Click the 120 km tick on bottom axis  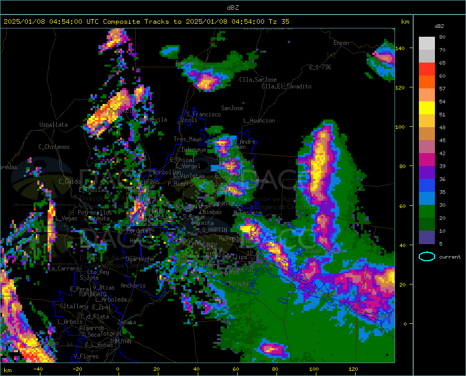pyautogui.click(x=353, y=369)
